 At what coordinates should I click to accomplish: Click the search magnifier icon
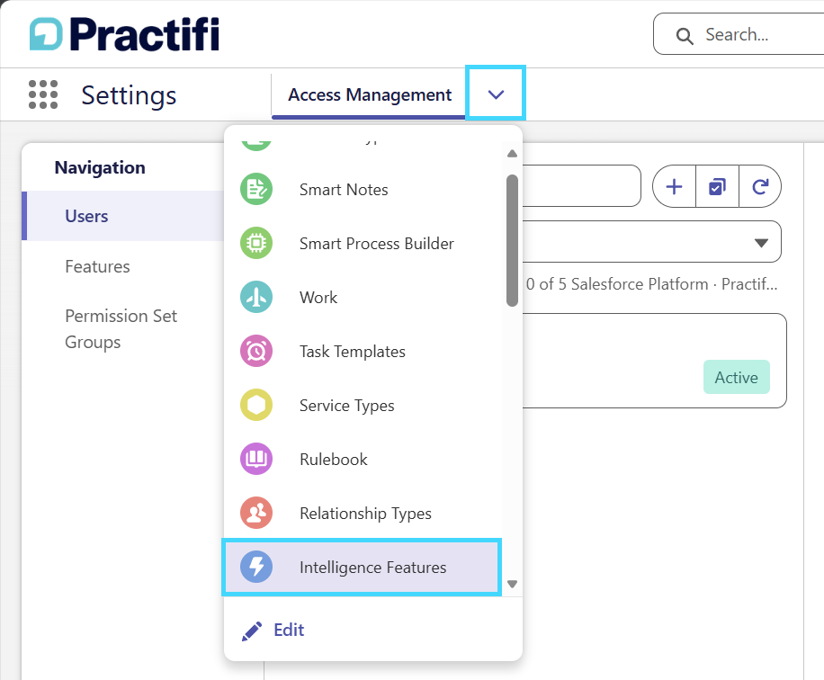[x=685, y=36]
